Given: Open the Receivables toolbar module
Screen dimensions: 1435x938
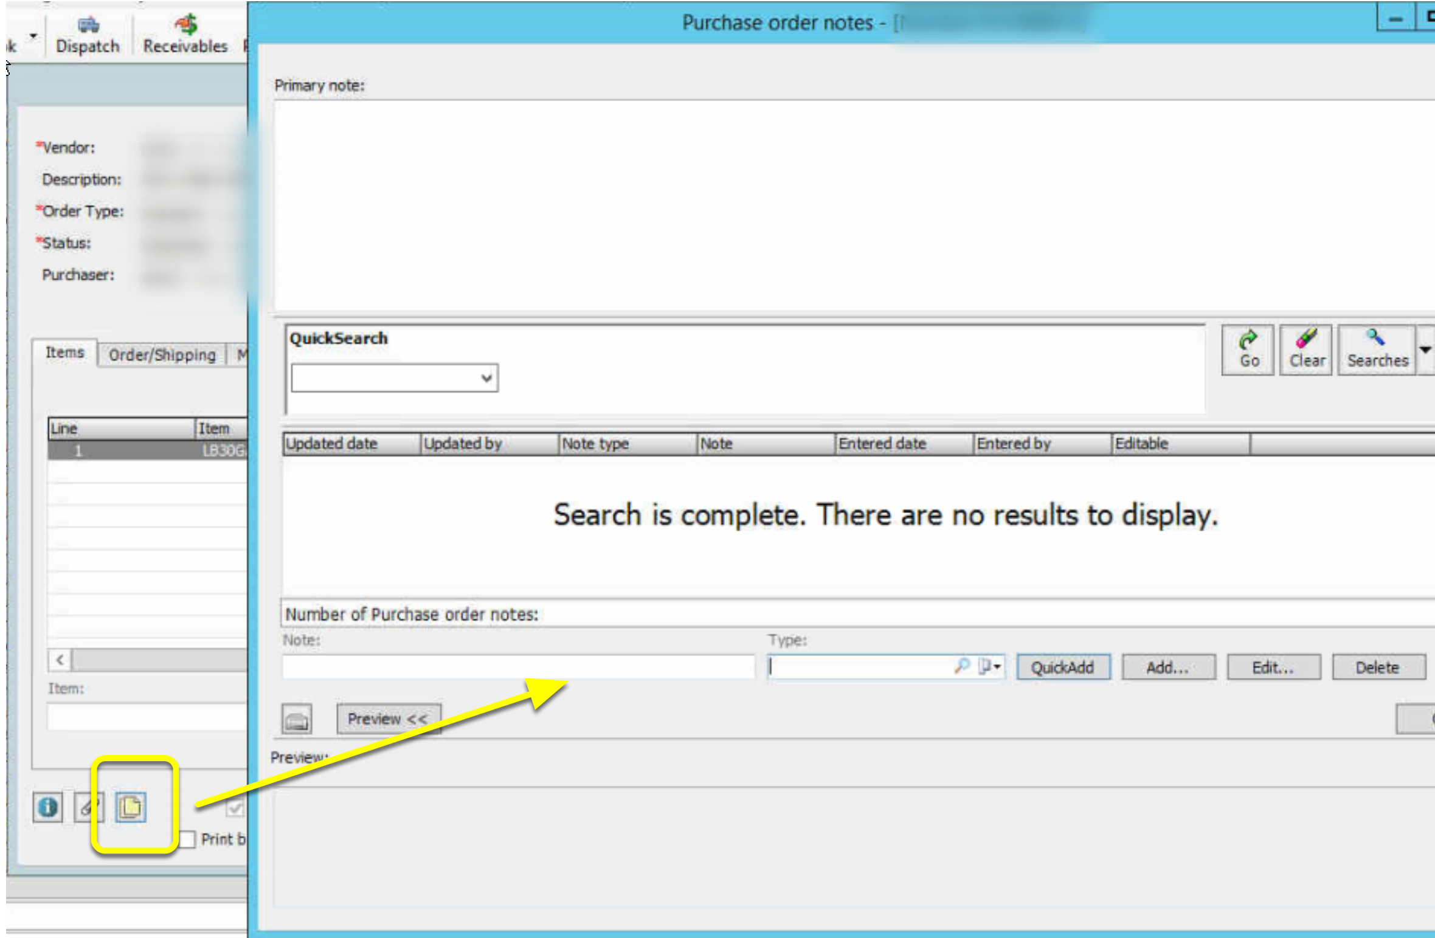Looking at the screenshot, I should pos(185,35).
